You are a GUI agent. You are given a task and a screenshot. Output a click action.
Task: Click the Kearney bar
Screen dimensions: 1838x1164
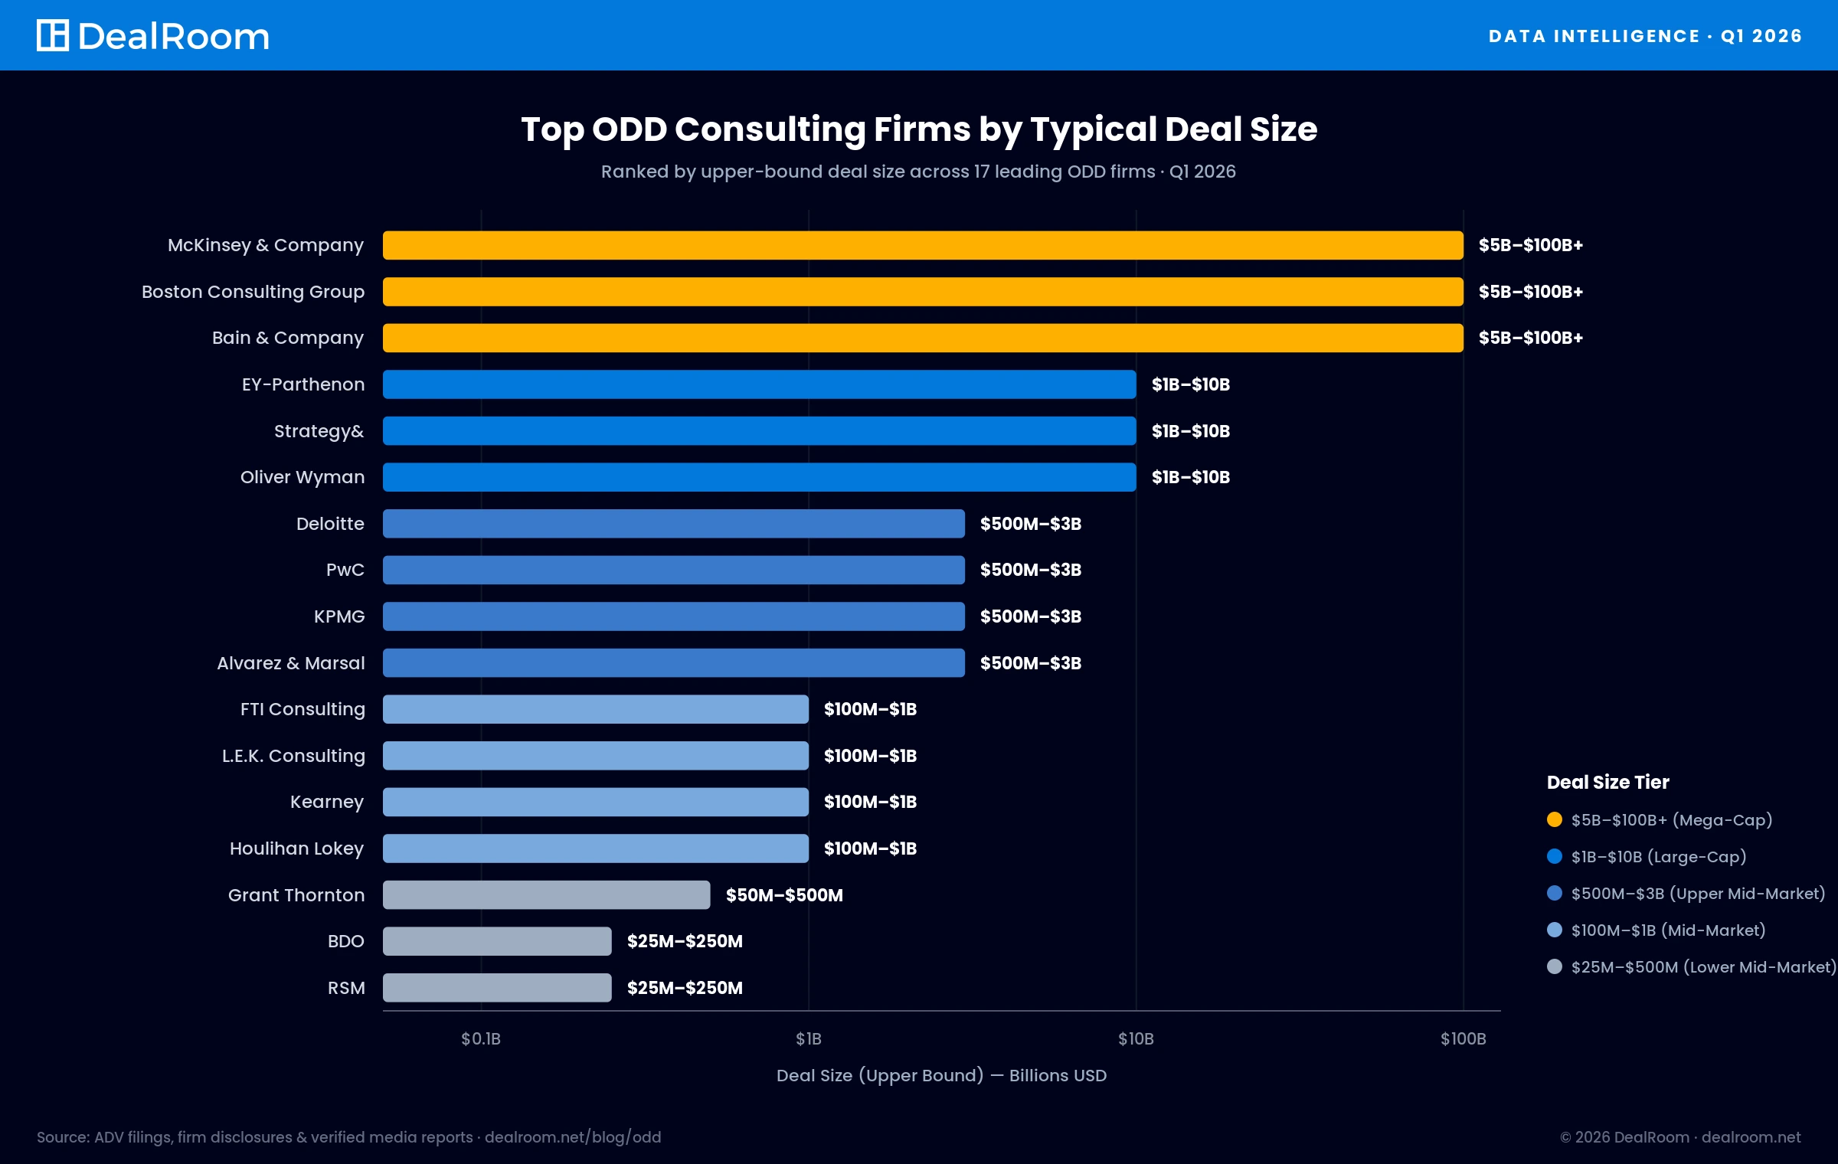(x=596, y=802)
